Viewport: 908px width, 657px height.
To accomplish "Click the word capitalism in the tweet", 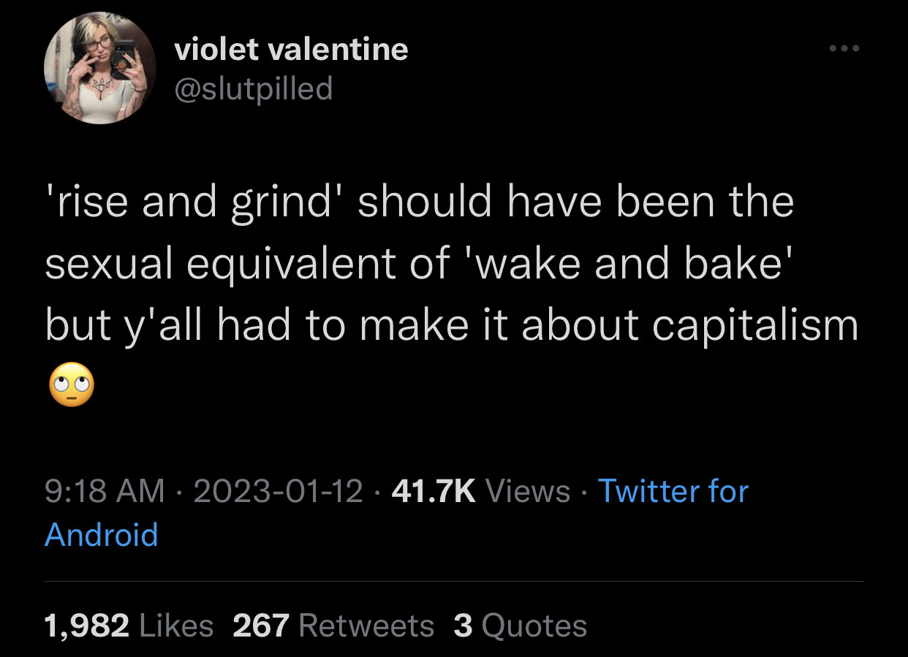I will [x=754, y=325].
